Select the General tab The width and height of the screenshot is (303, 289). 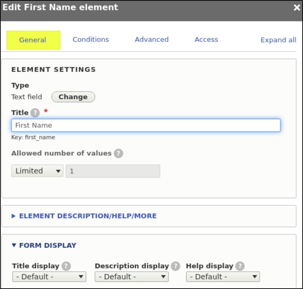click(33, 40)
